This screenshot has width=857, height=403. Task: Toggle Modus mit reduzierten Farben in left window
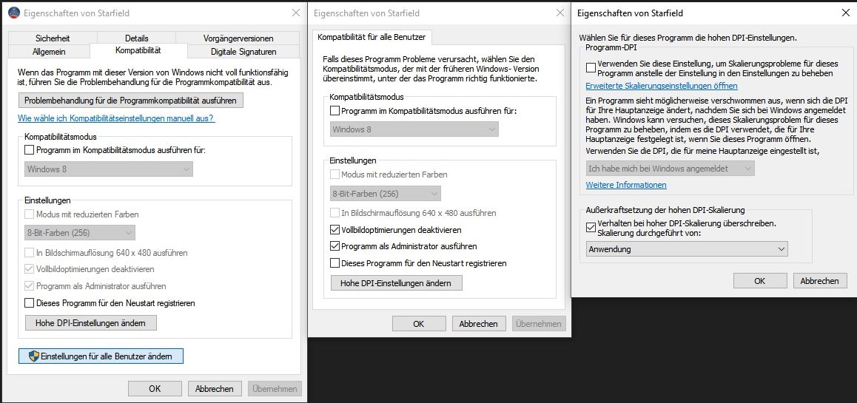pyautogui.click(x=30, y=214)
